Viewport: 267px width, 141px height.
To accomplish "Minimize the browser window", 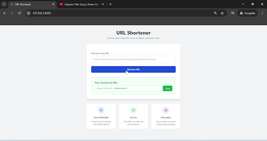I will pos(243,4).
